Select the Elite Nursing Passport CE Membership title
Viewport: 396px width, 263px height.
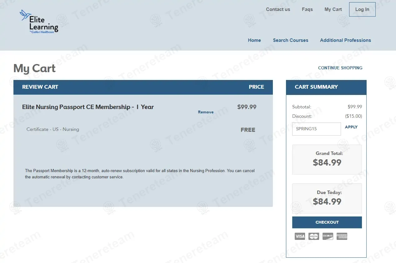[x=88, y=107]
